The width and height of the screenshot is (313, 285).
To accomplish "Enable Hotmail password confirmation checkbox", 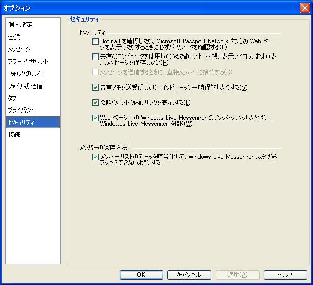I will [95, 41].
